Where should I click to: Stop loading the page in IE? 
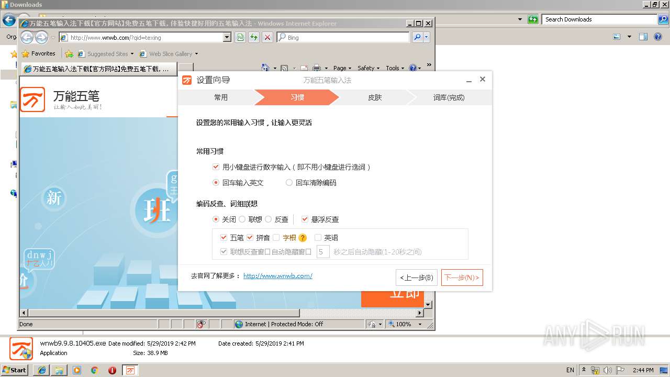pyautogui.click(x=267, y=37)
